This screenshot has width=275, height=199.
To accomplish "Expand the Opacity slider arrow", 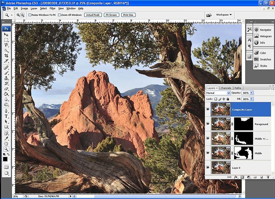I will click(252, 93).
